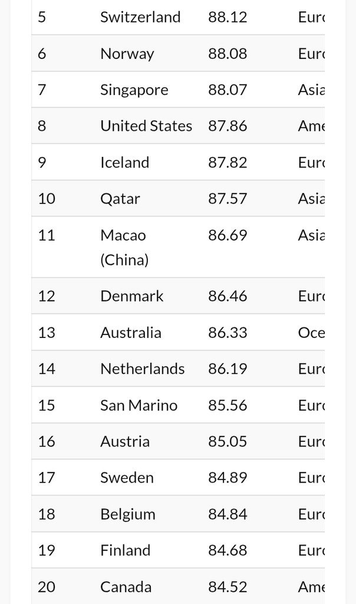The height and width of the screenshot is (604, 356).
Task: Click Singapore's score value 88.07
Action: pos(228,90)
